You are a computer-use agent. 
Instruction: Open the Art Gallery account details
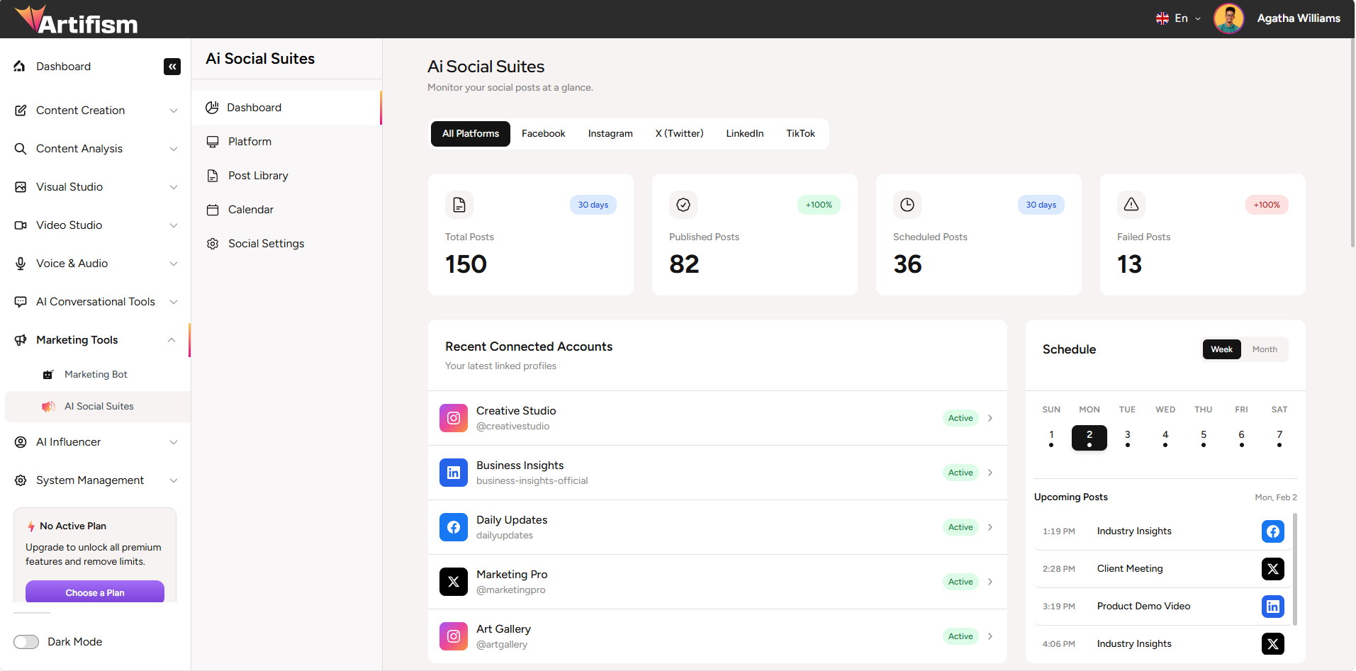(990, 636)
